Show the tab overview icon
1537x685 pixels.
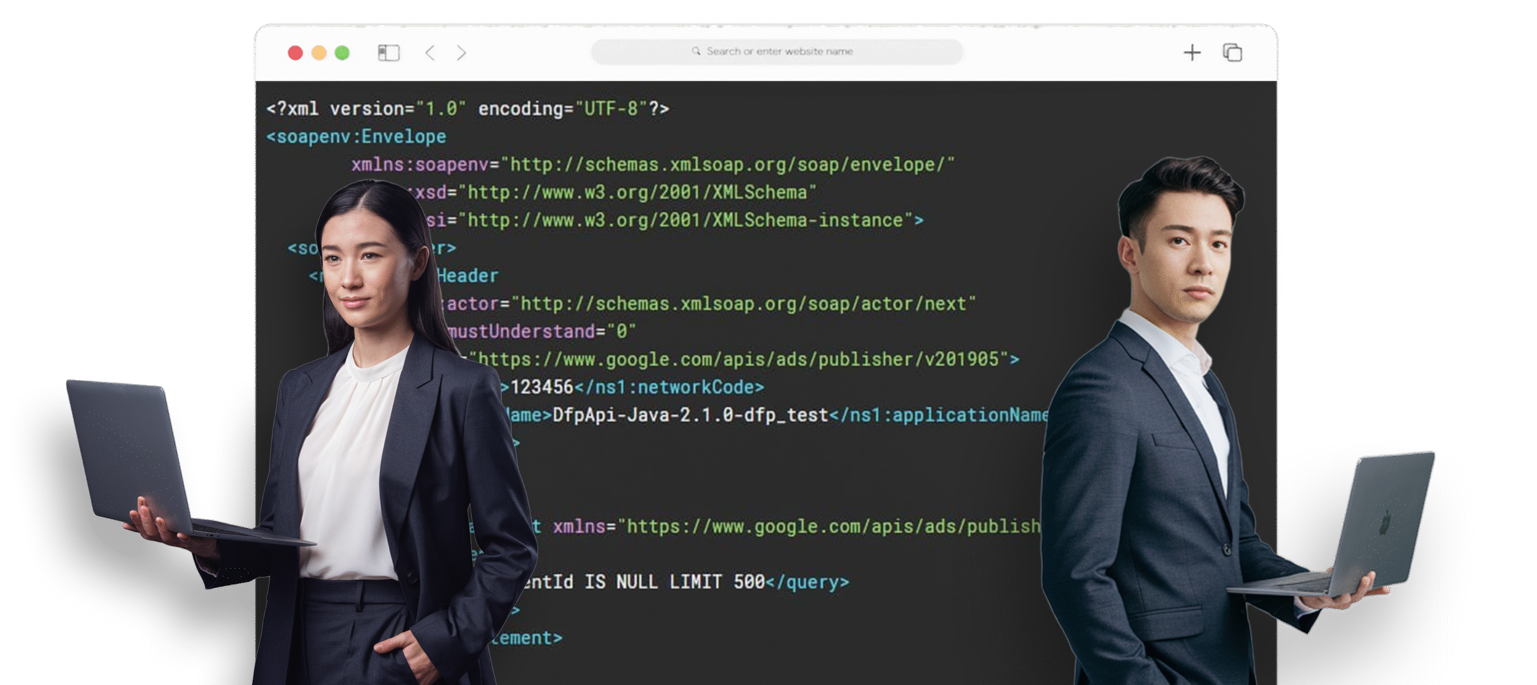coord(1232,53)
